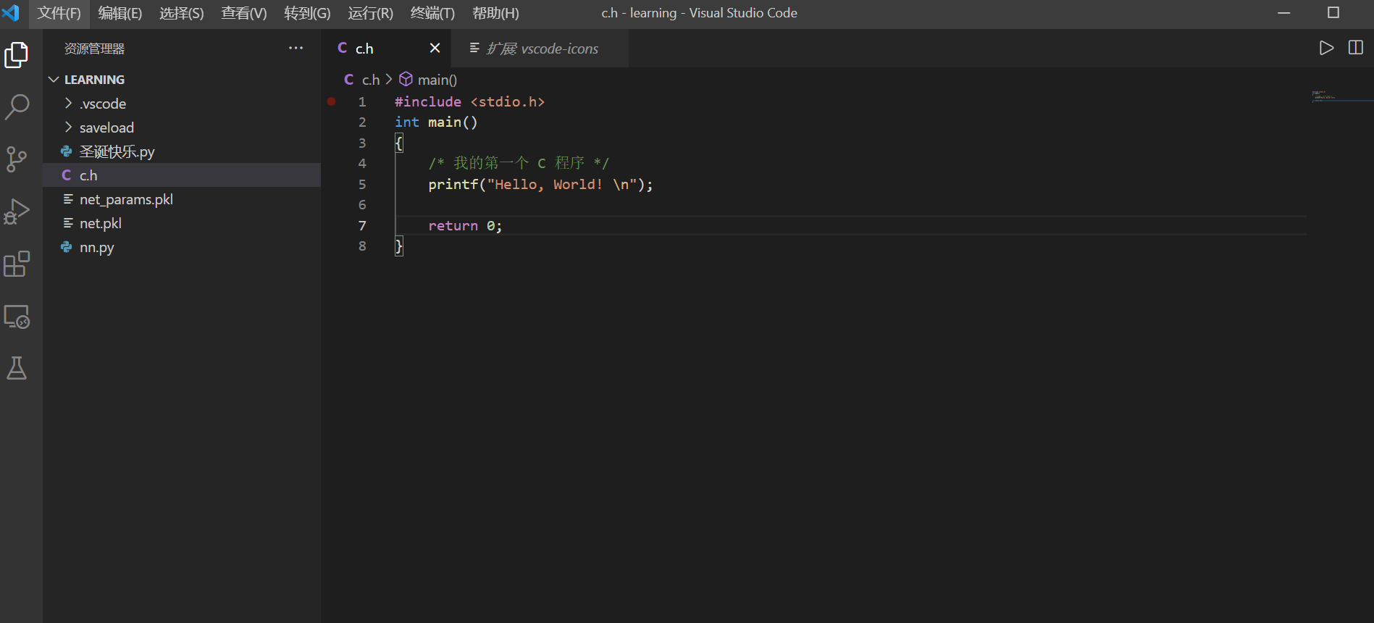Viewport: 1374px width, 623px height.
Task: Click the opening brace on line 3
Action: 399,143
